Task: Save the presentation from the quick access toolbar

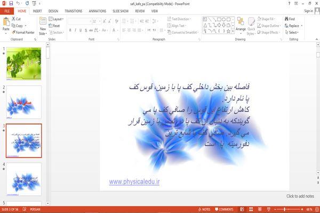Action: point(11,3)
